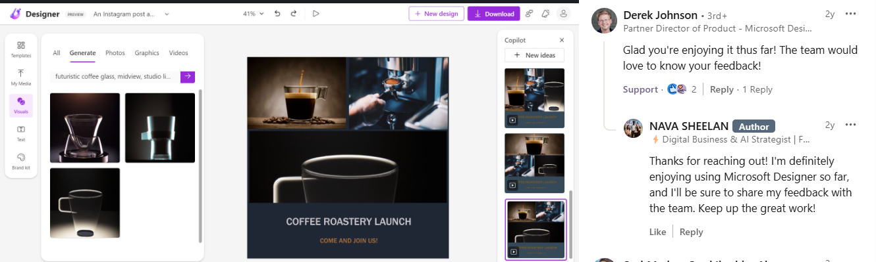Switch to the All visuals tab
The image size is (876, 262).
(x=57, y=53)
